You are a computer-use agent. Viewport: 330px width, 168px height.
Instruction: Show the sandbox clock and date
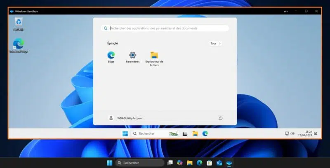306,133
